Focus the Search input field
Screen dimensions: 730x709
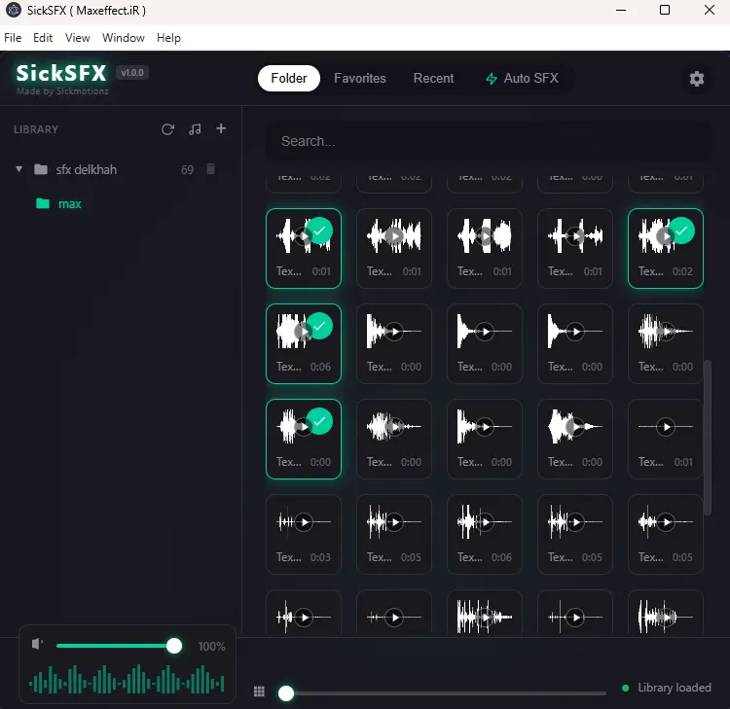tap(488, 141)
